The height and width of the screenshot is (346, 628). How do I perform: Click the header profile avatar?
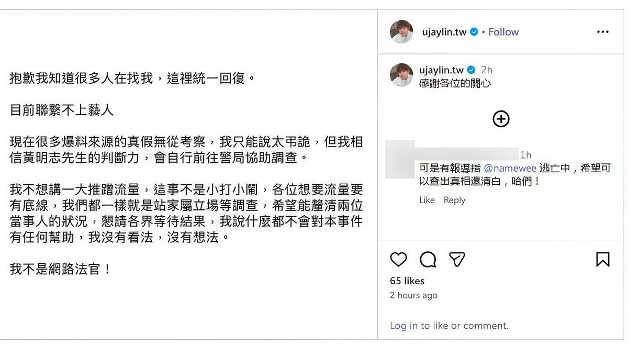(402, 32)
